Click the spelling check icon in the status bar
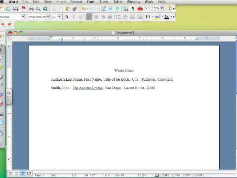The image size is (237, 178). point(157,176)
